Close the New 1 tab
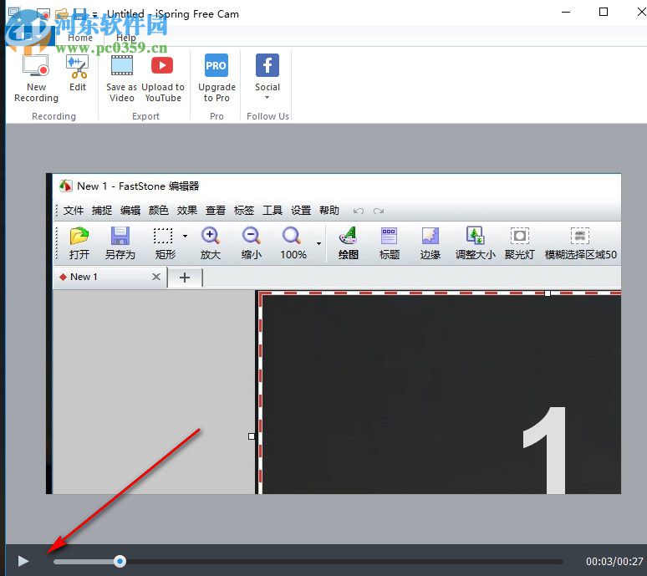The image size is (647, 576). [x=156, y=277]
